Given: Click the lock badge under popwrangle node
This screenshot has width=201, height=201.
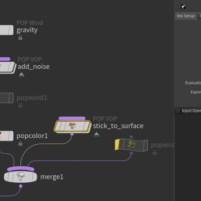Looking at the screenshot, I should coord(154,153).
